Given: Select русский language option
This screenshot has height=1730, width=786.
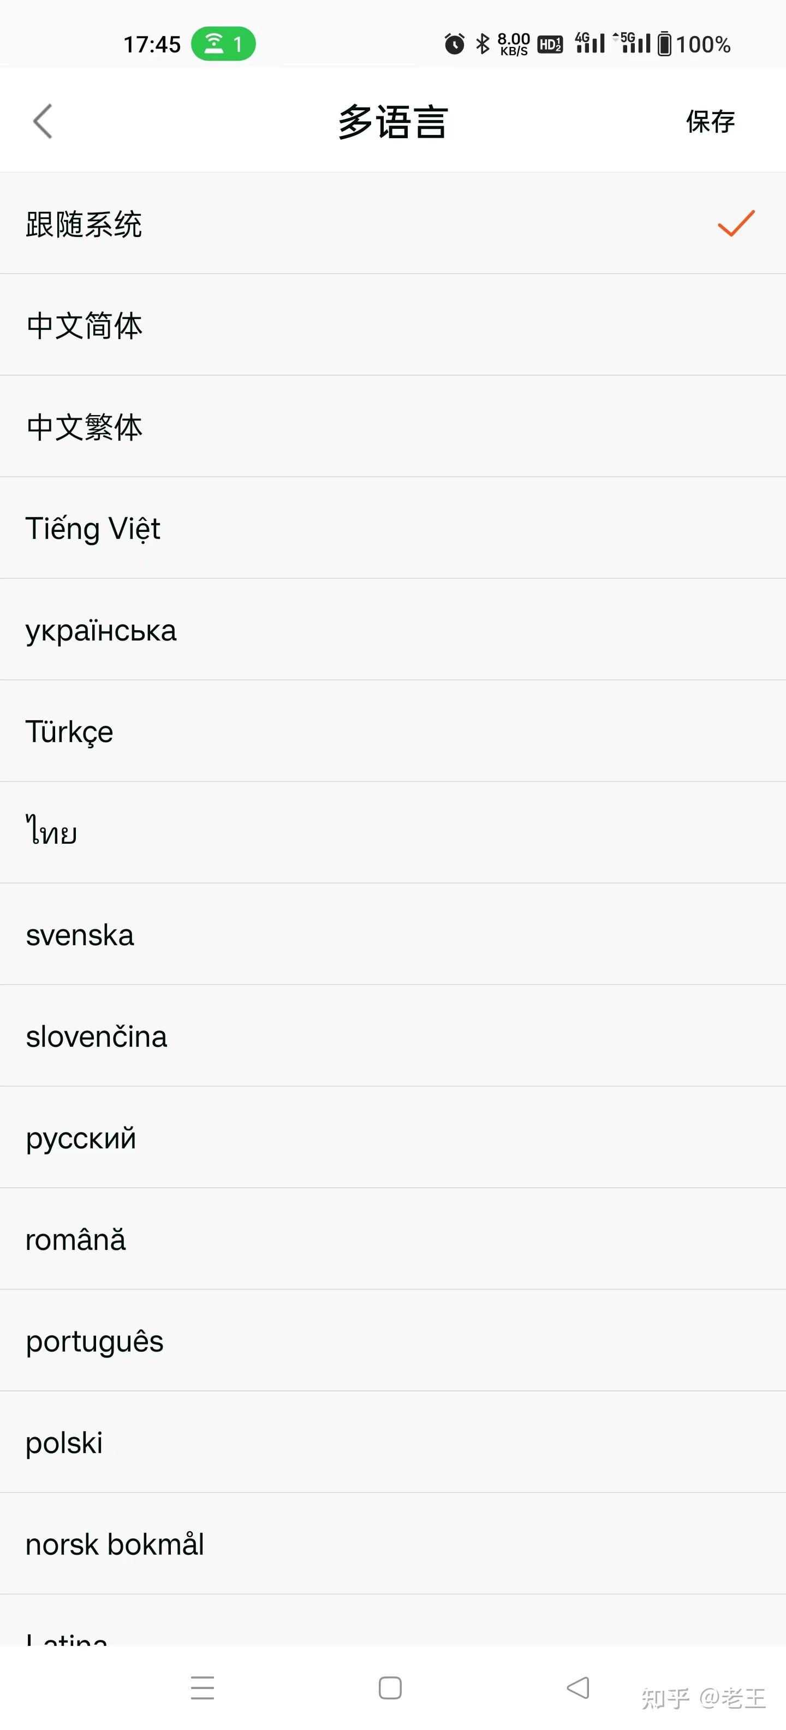Looking at the screenshot, I should [81, 1139].
